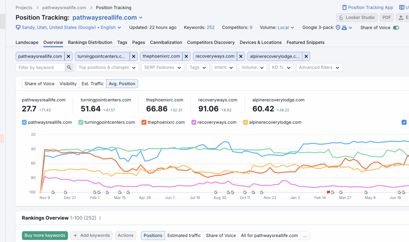Screen dimensions: 409x242
Task: Select the Visibility chart tab
Action: pyautogui.click(x=68, y=84)
